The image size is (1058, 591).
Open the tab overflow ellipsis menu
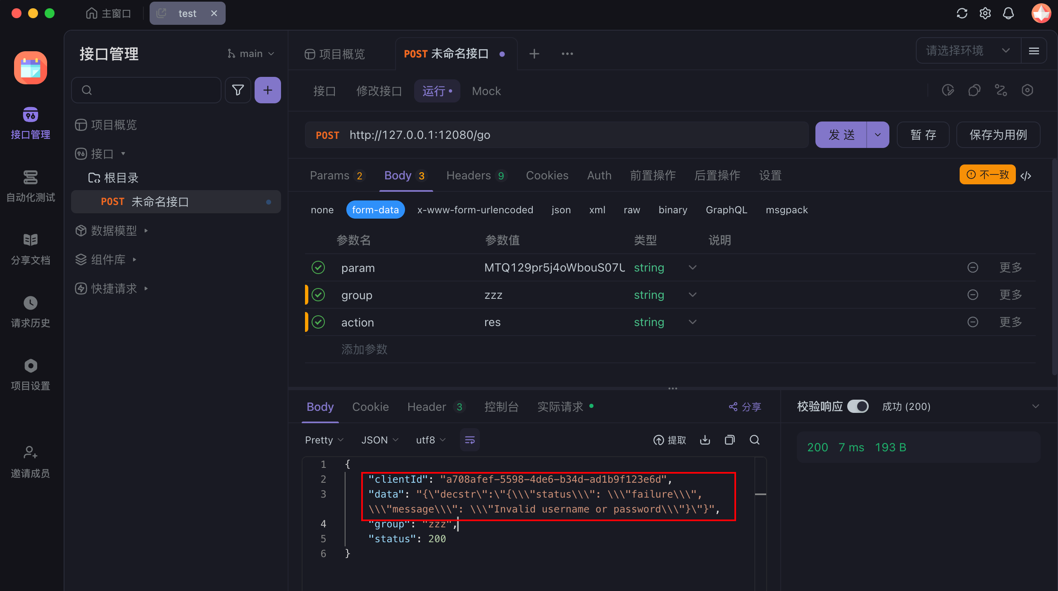(567, 54)
